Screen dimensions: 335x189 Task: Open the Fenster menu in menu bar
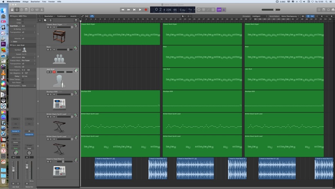[51, 2]
